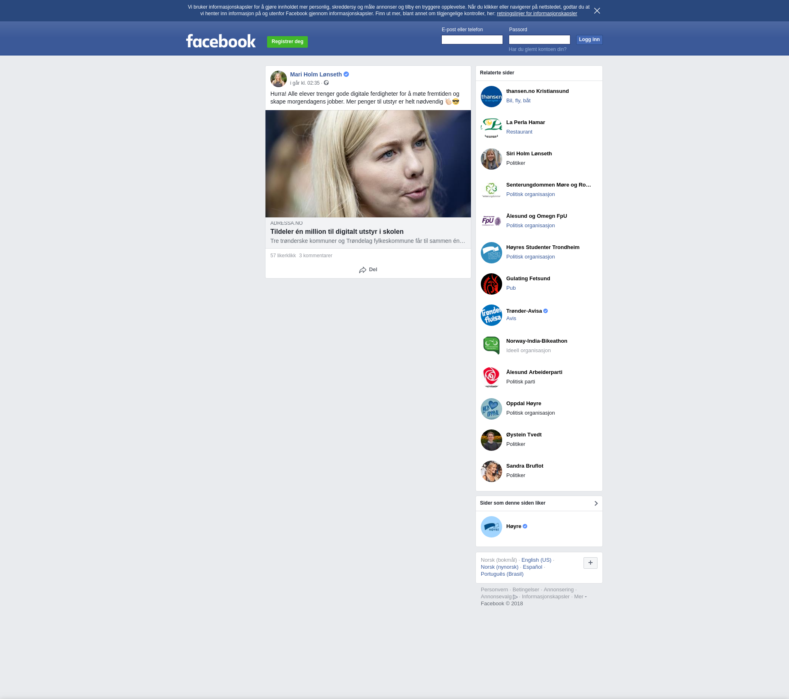Click the share arrow icon labeled Del
The image size is (789, 699).
(362, 270)
